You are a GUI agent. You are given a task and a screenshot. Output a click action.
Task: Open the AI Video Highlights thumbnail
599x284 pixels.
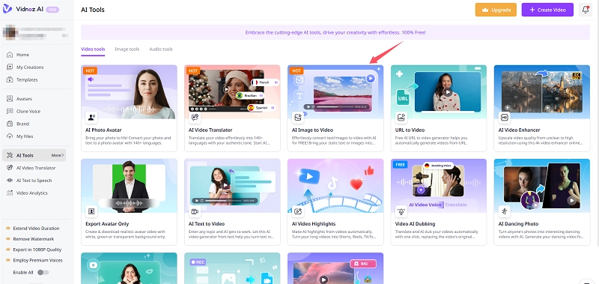pyautogui.click(x=335, y=186)
